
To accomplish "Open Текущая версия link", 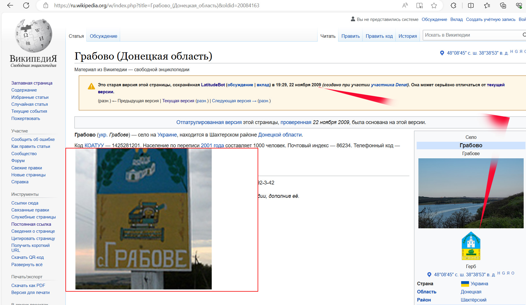I will [x=178, y=101].
